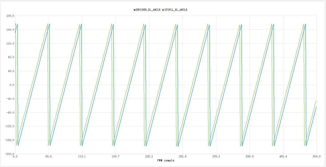This screenshot has width=326, height=167.
Task: Select the 113.1 sample tick label
Action: tap(82, 157)
